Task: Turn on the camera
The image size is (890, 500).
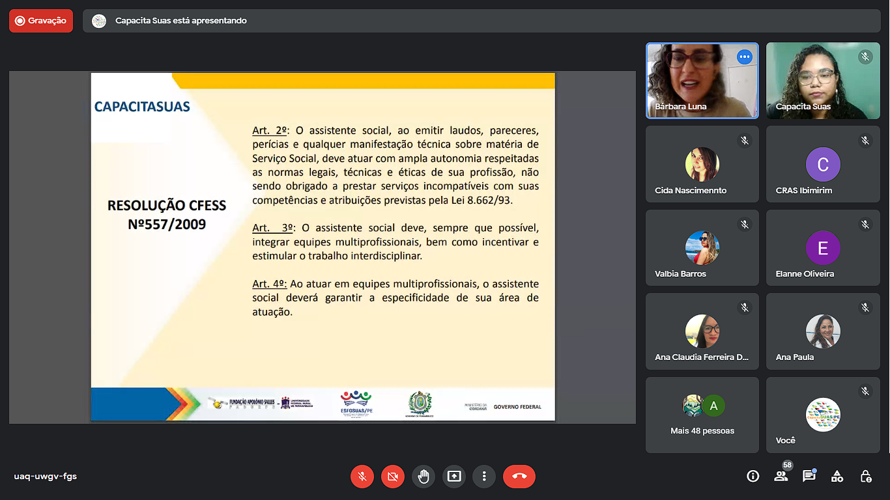Action: (x=392, y=477)
